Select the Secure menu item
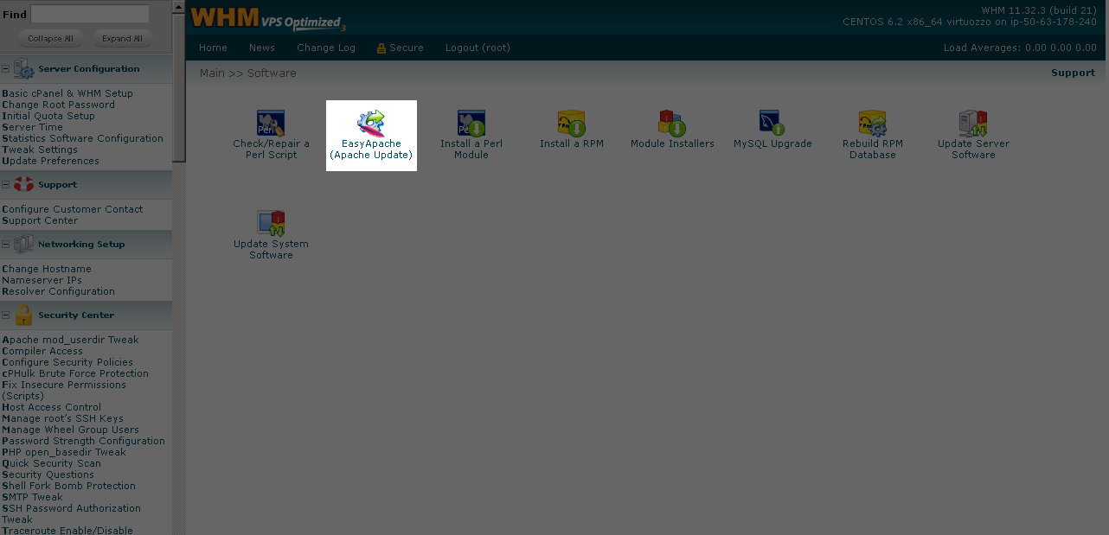The height and width of the screenshot is (535, 1109). click(407, 48)
